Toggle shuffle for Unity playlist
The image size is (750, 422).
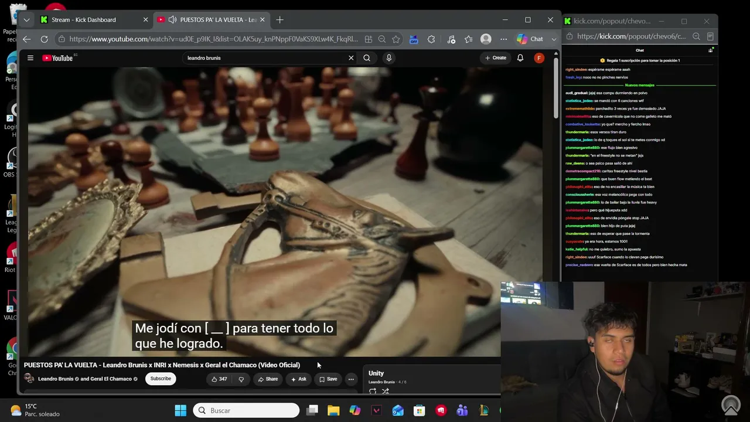click(x=386, y=391)
